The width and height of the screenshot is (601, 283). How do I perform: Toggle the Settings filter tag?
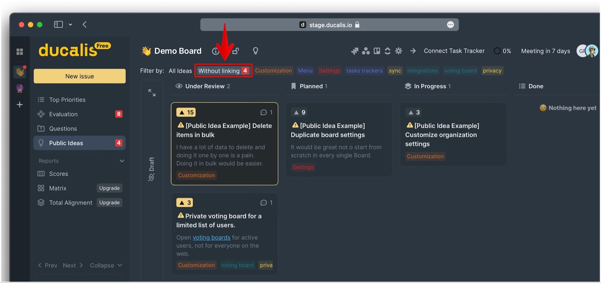pyautogui.click(x=329, y=71)
